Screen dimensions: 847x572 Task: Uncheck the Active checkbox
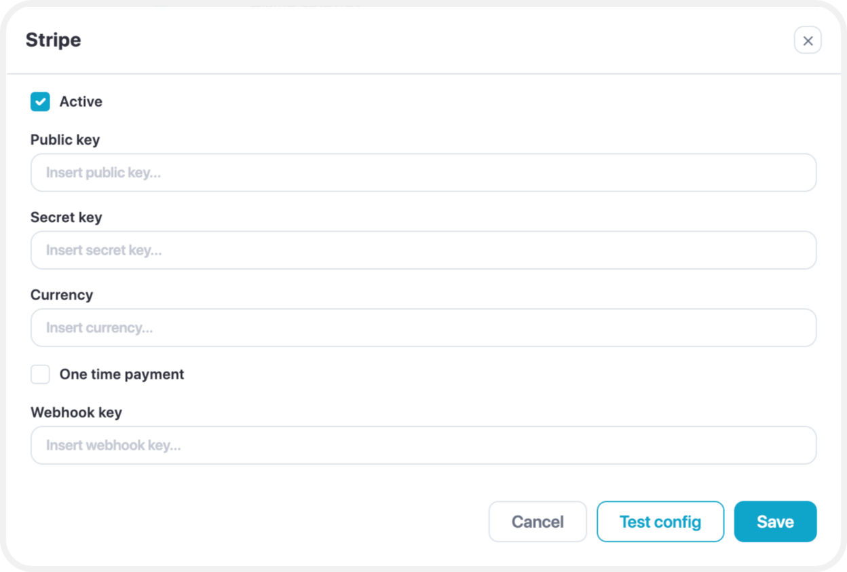point(40,102)
